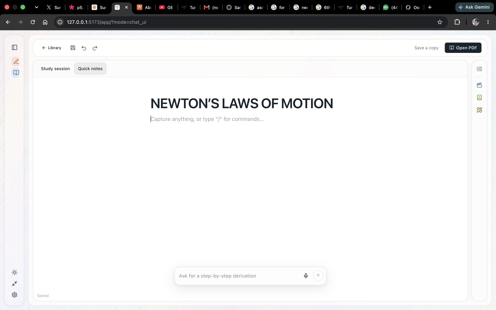496x310 pixels.
Task: Open the app settings gear
Action: (15, 295)
